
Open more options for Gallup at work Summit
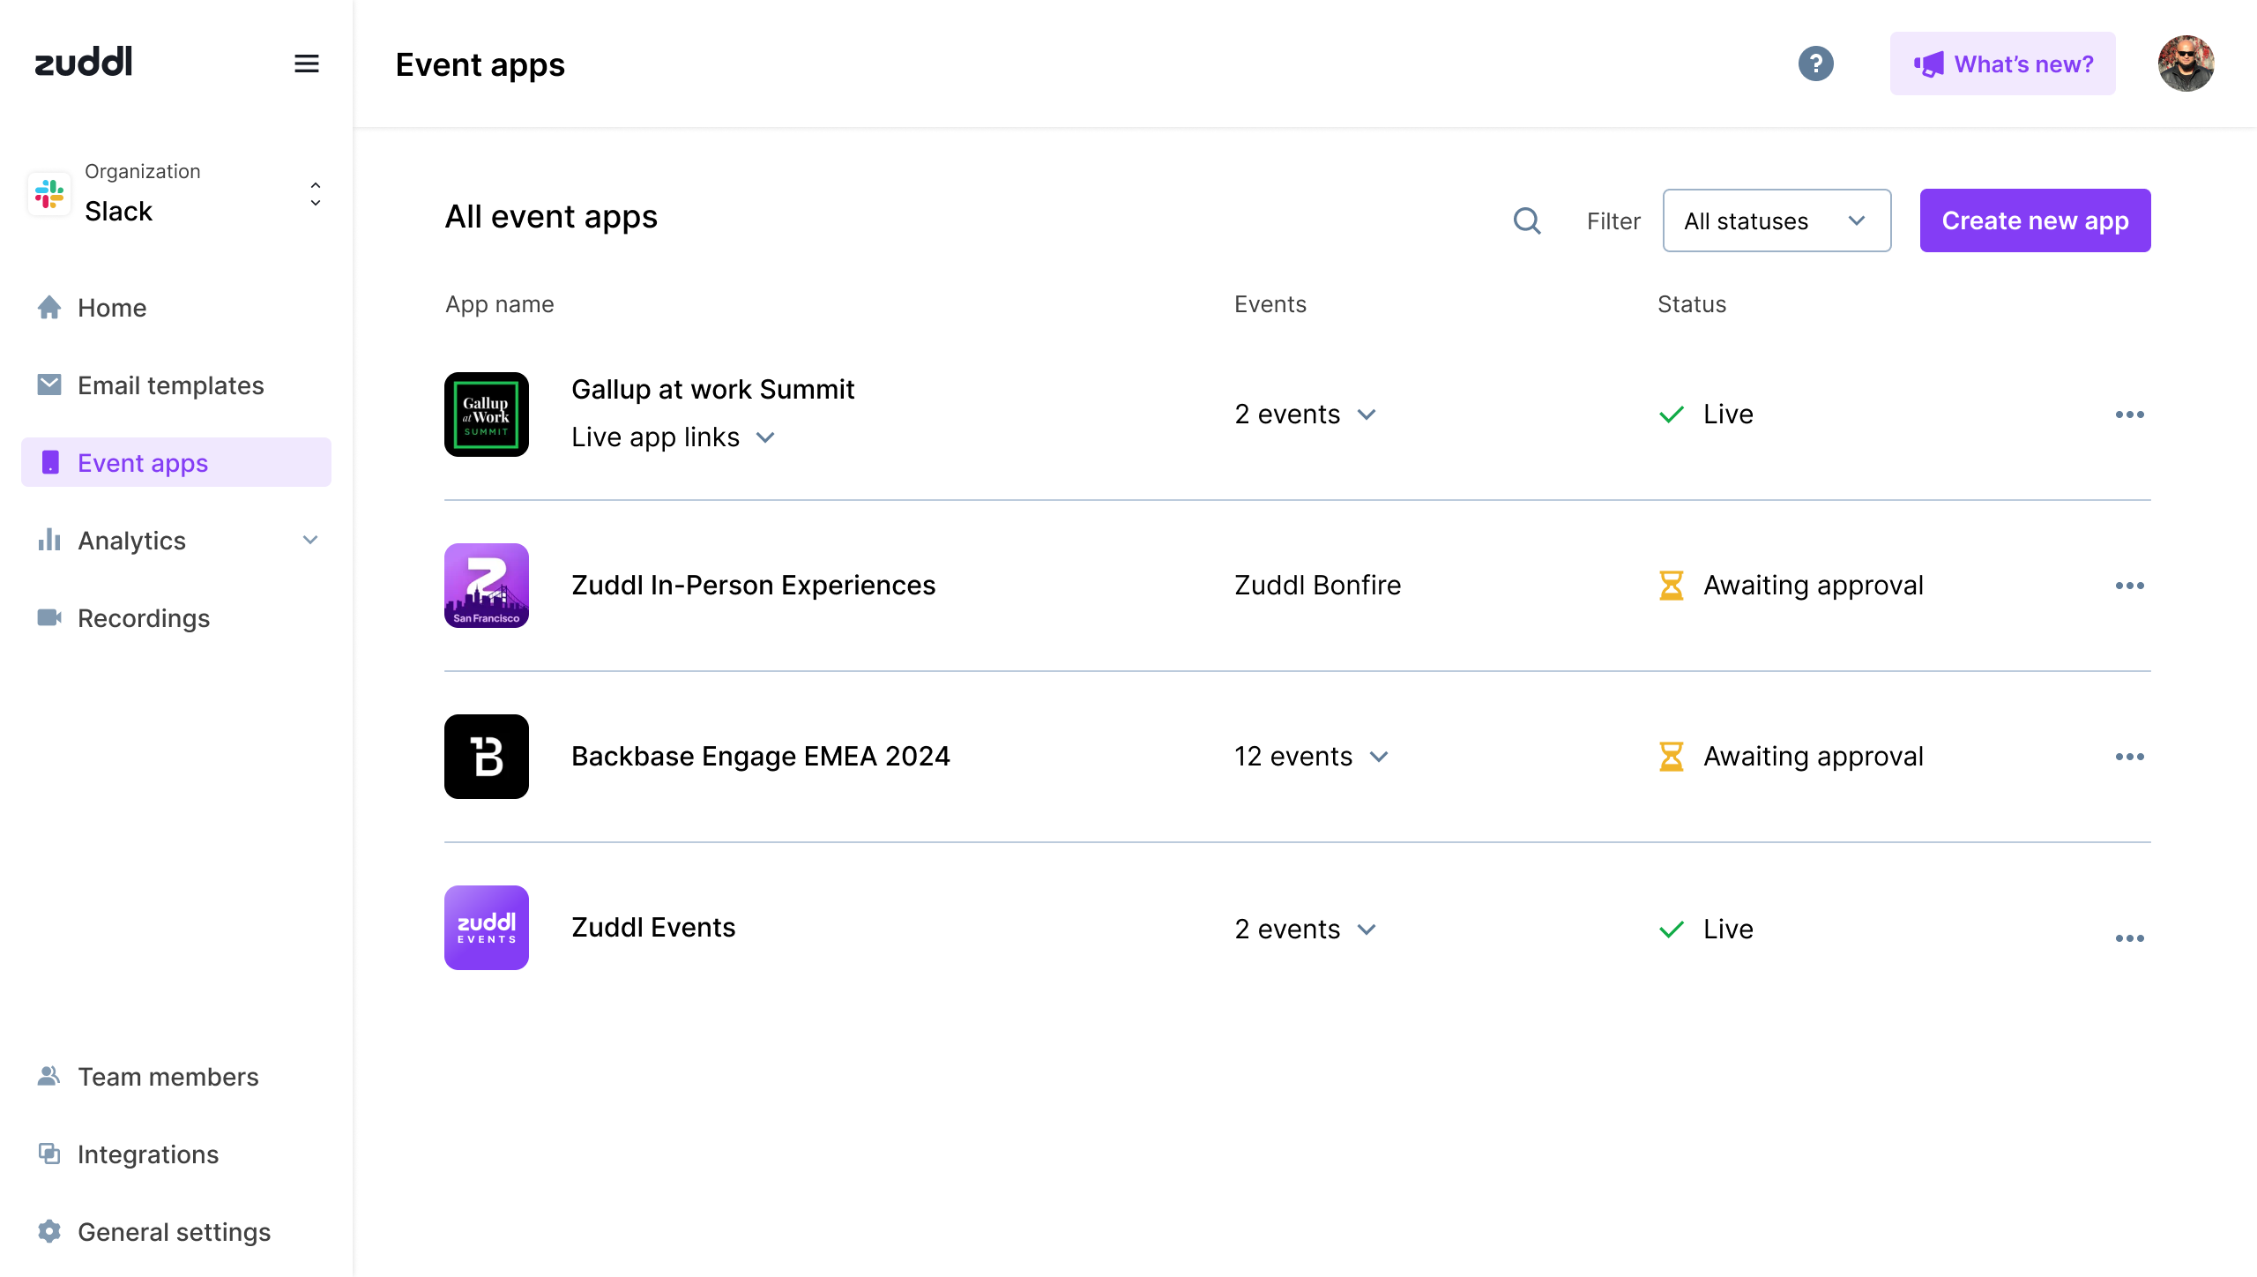[2129, 414]
